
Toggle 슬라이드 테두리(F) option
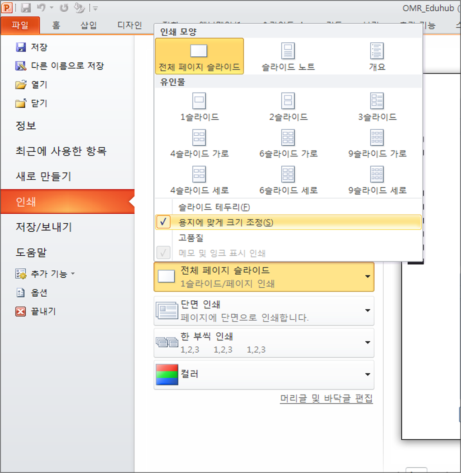pyautogui.click(x=288, y=207)
